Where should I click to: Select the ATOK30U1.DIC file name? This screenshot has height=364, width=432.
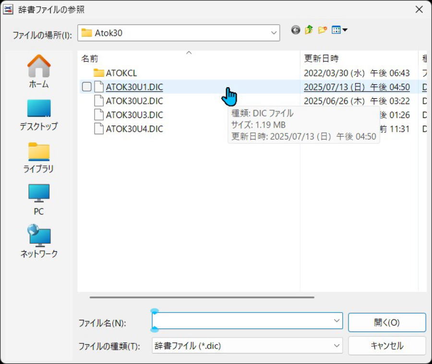(x=134, y=87)
